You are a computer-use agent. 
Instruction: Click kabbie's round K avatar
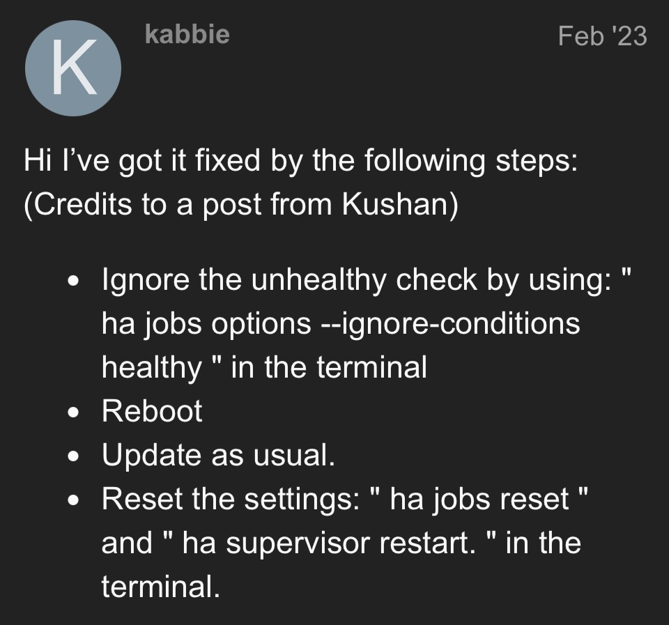[x=73, y=68]
